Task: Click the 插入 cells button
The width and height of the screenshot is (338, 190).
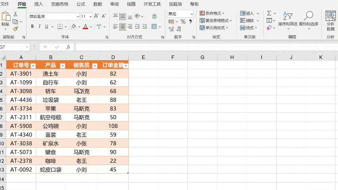Action: (249, 13)
